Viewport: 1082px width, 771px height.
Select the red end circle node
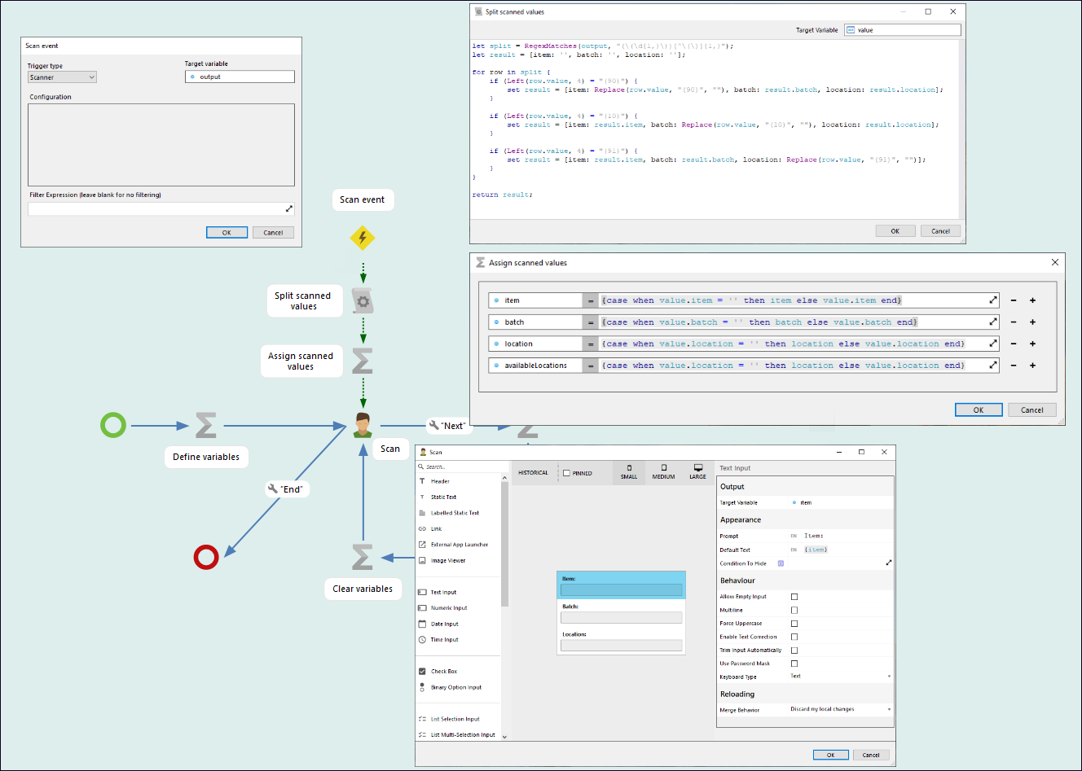click(x=206, y=557)
